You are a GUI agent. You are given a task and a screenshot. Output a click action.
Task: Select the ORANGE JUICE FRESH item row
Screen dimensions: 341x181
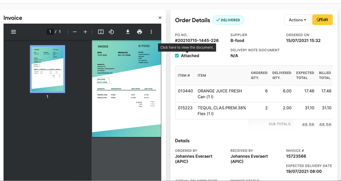click(x=254, y=94)
